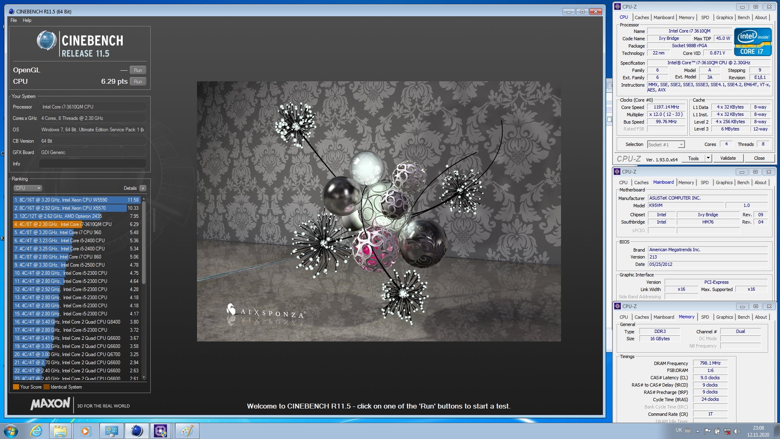Open the File menu in Cinebench
This screenshot has height=439, width=780.
(14, 20)
